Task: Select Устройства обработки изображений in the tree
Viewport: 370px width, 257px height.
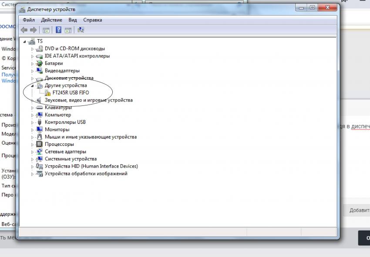Action: coord(86,173)
